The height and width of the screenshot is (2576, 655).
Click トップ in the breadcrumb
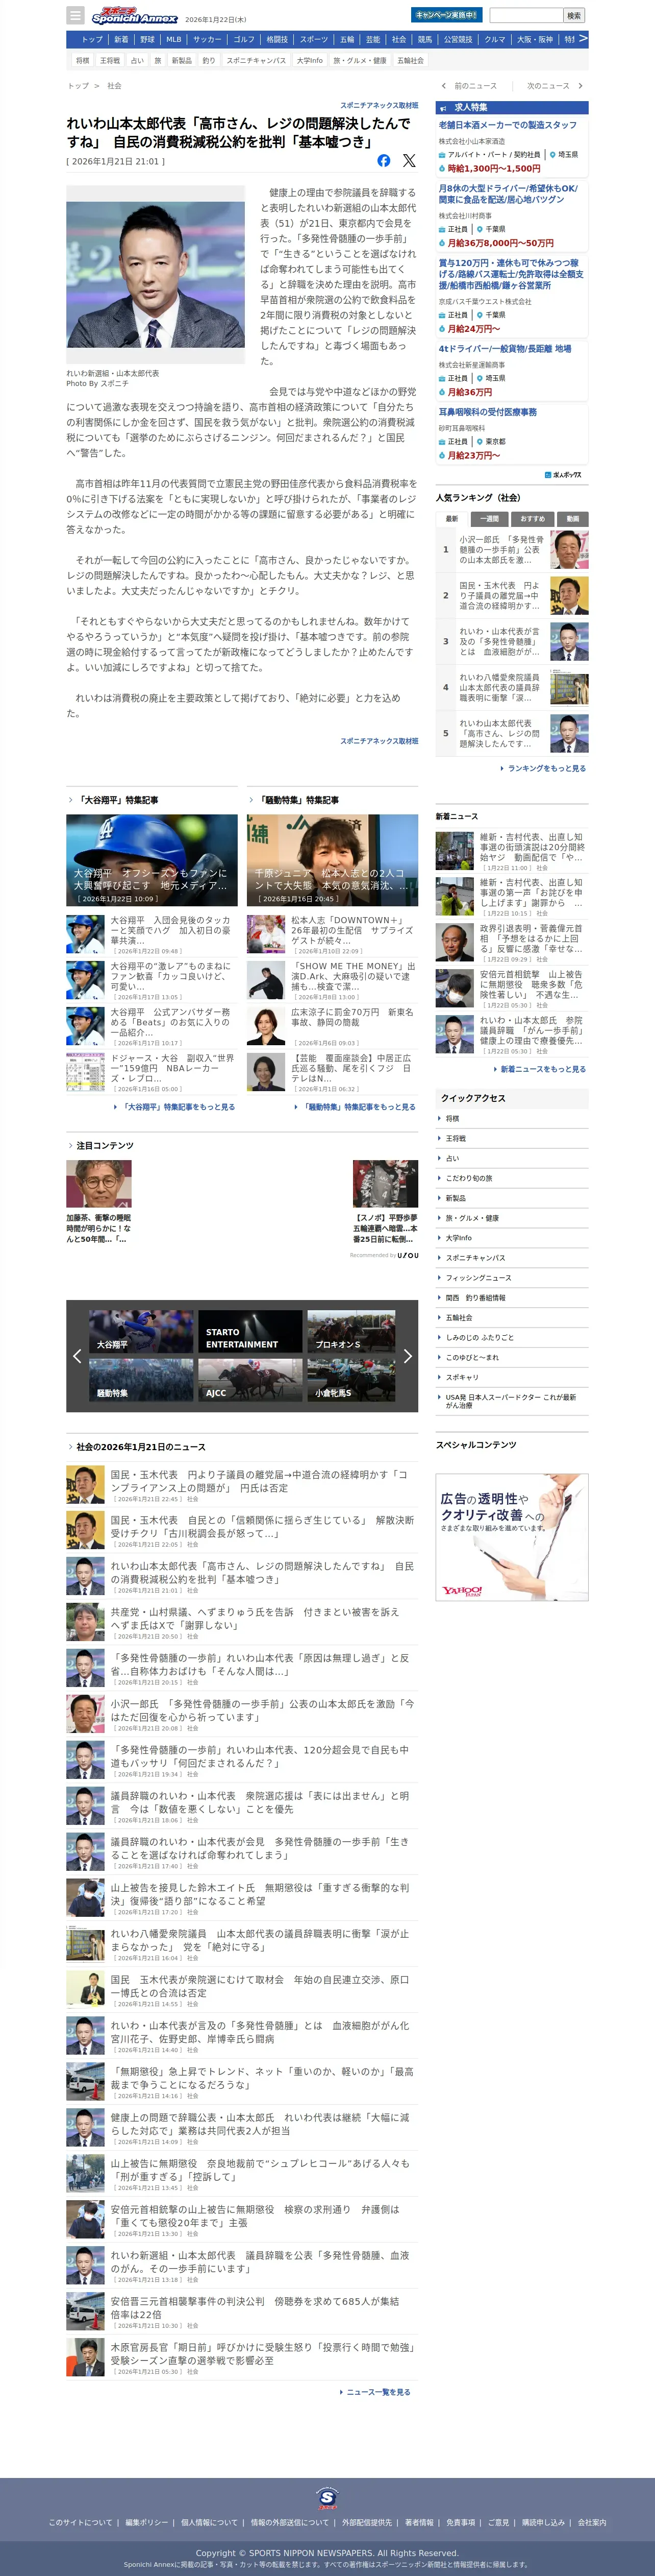[78, 86]
